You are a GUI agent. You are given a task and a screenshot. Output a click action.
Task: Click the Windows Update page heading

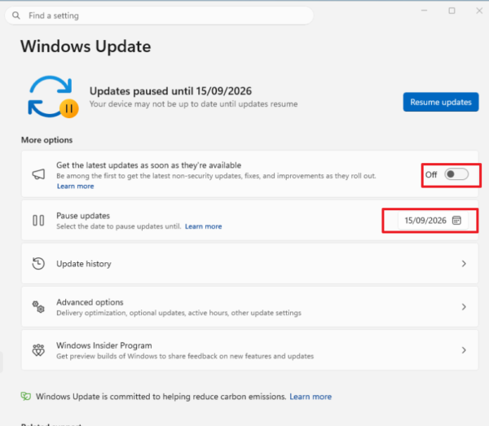86,46
